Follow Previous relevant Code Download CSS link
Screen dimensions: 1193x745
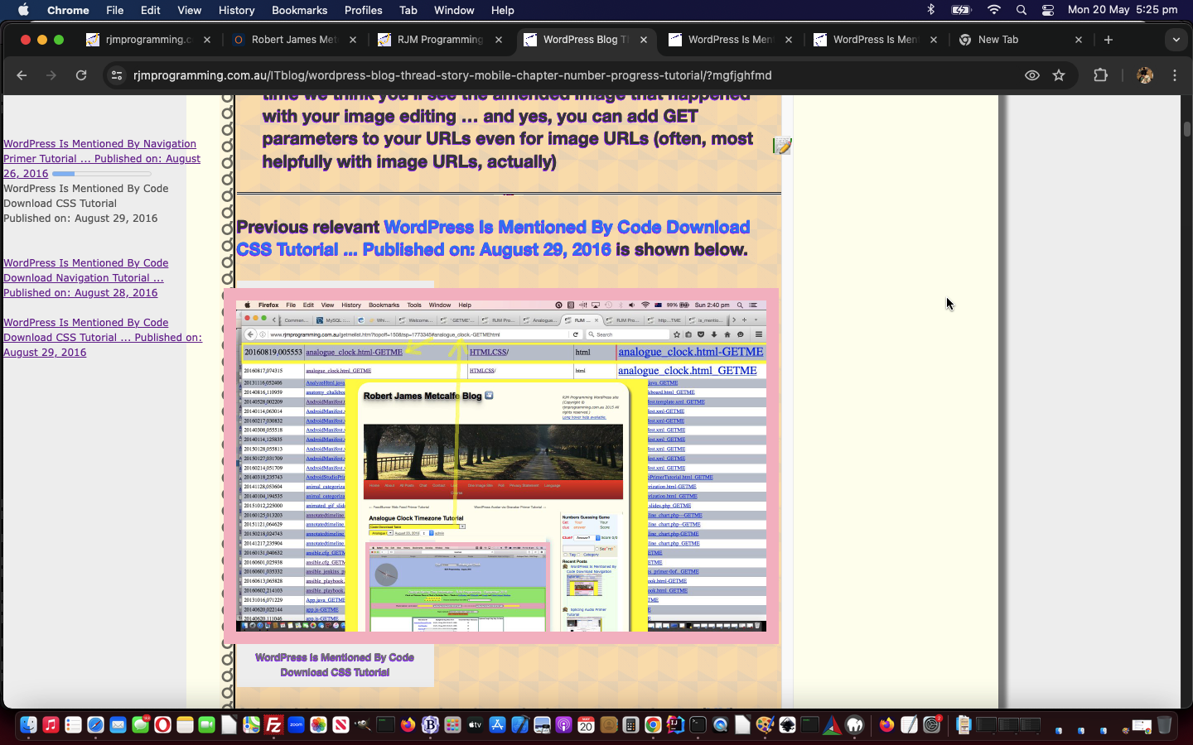click(x=493, y=238)
